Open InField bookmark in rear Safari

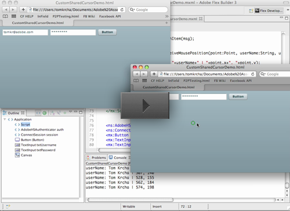point(43,16)
